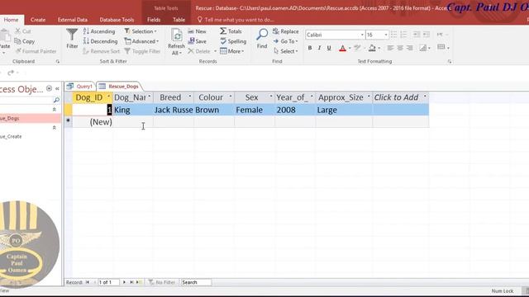Open the Table ribbon tab
529x297 pixels.
pyautogui.click(x=179, y=20)
